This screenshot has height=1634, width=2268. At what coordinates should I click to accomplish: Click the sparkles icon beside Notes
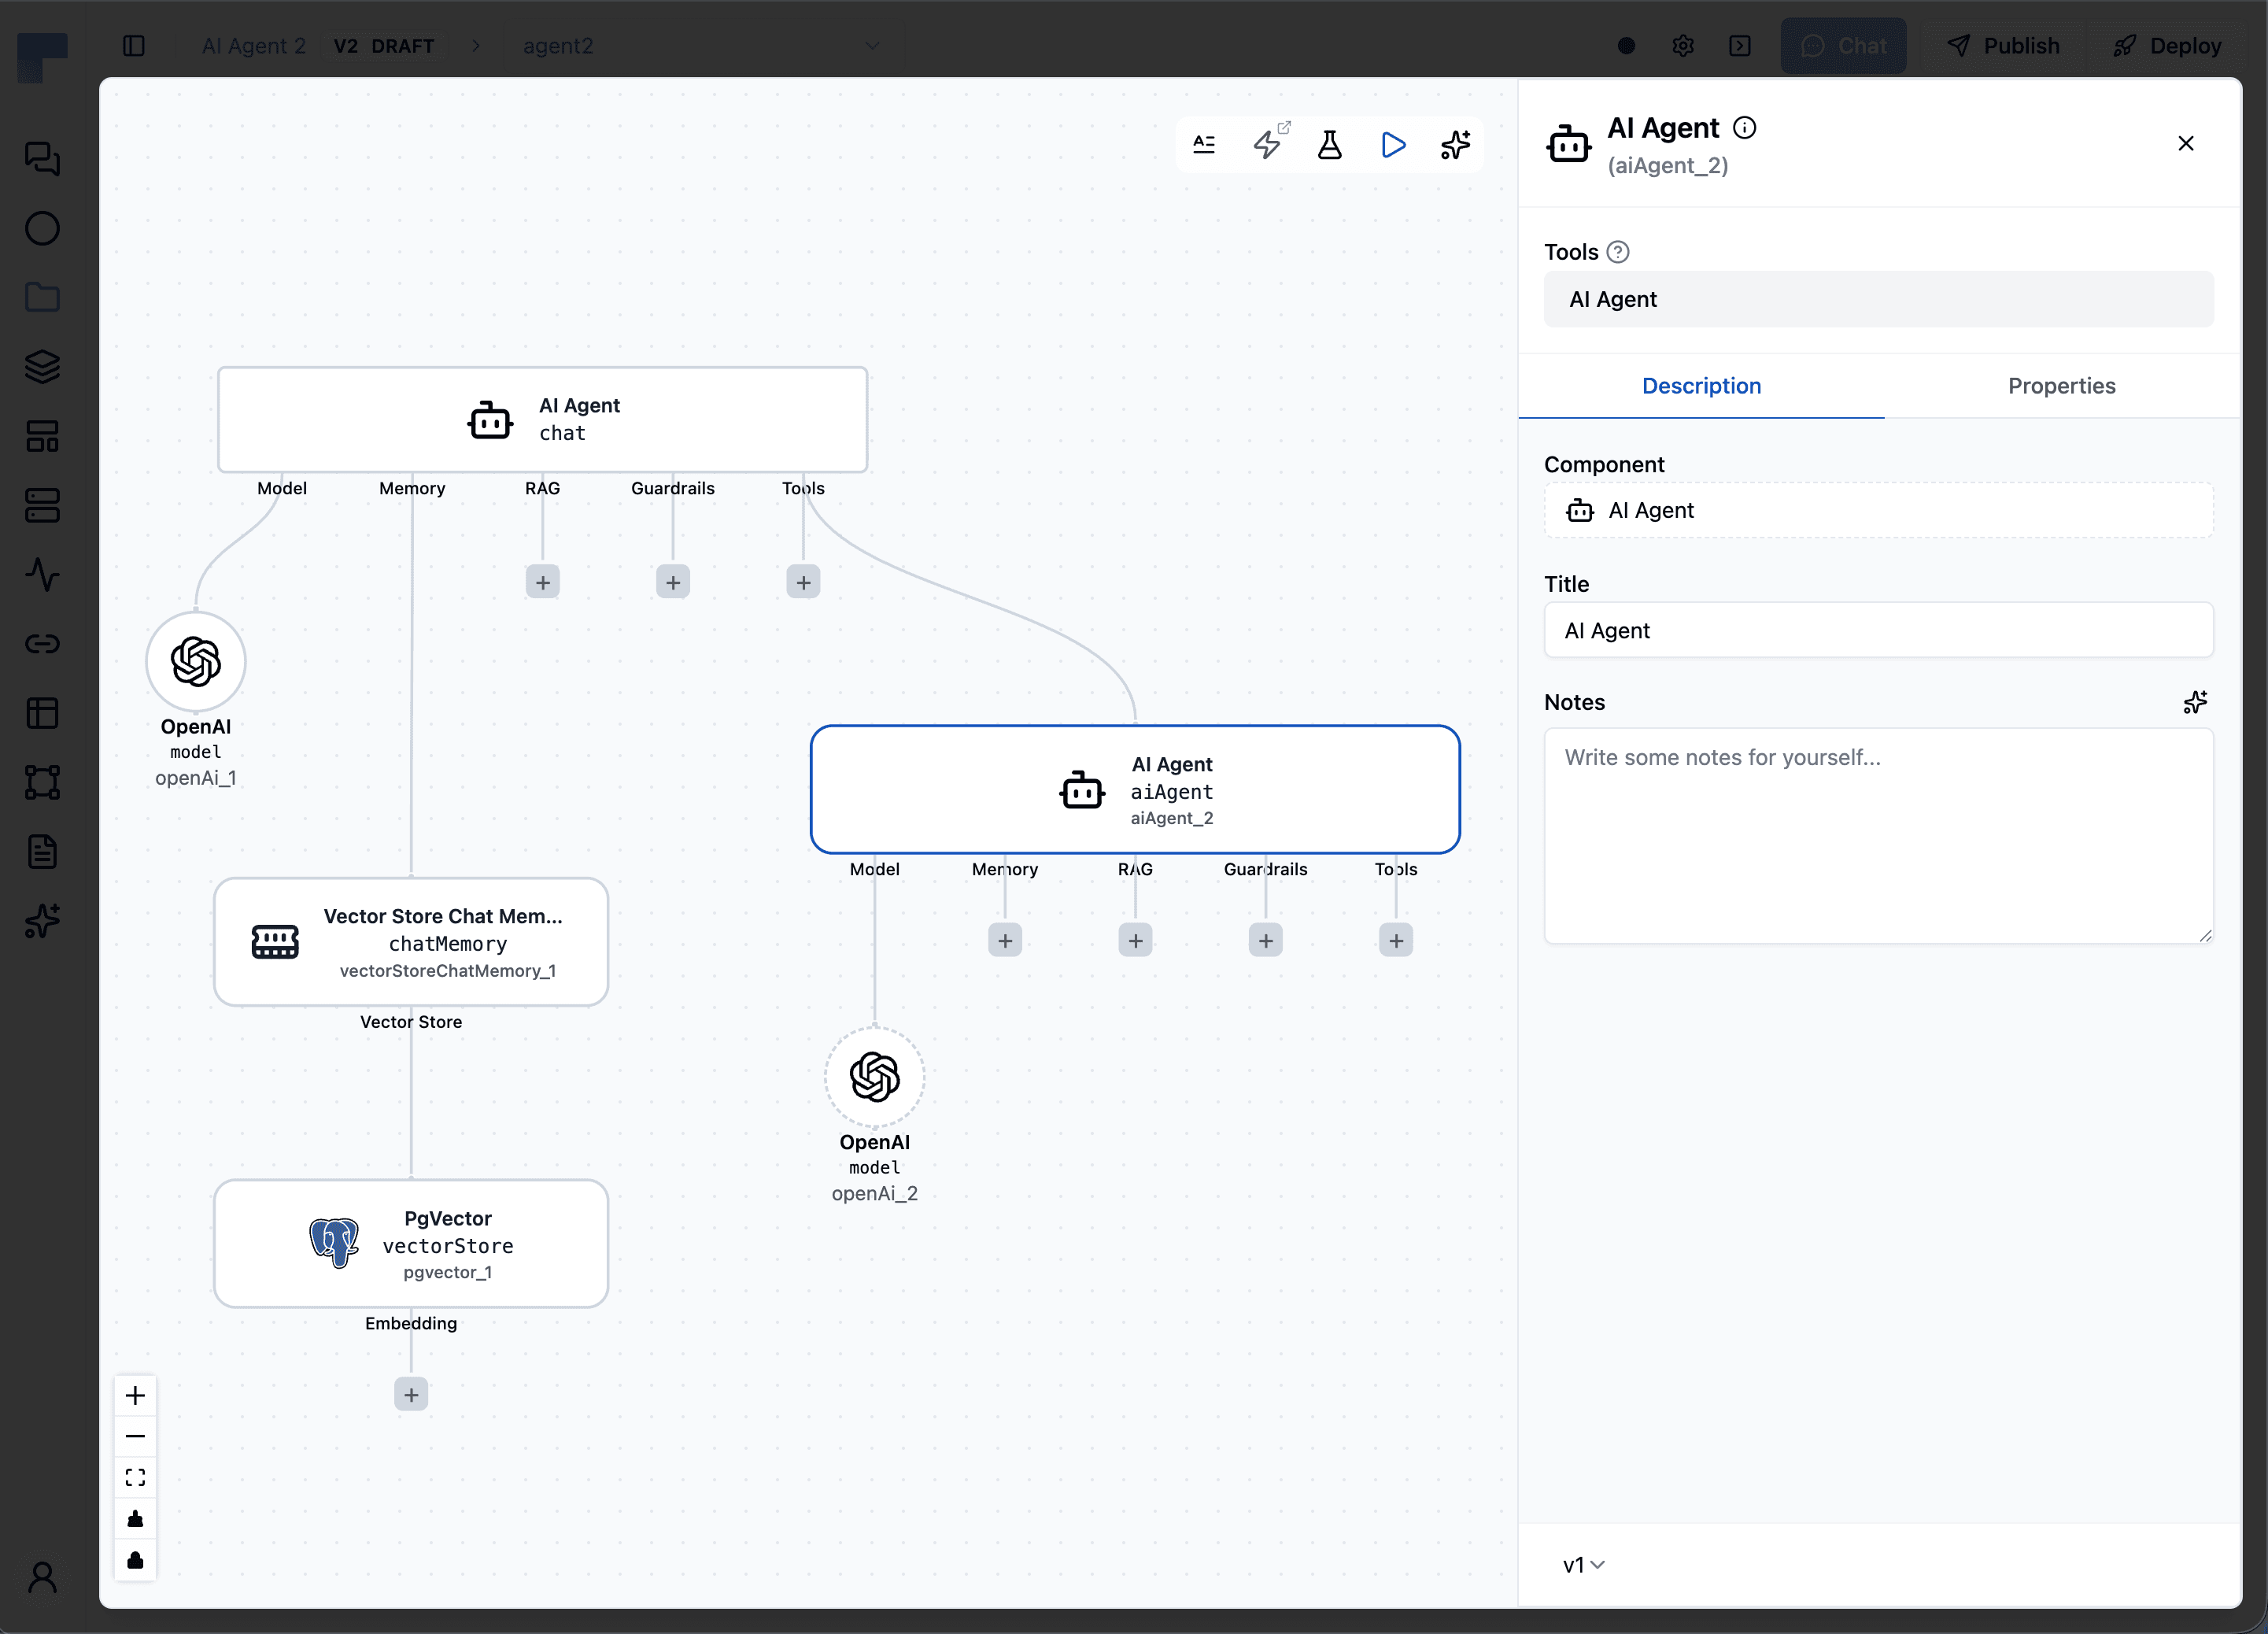[x=2196, y=702]
